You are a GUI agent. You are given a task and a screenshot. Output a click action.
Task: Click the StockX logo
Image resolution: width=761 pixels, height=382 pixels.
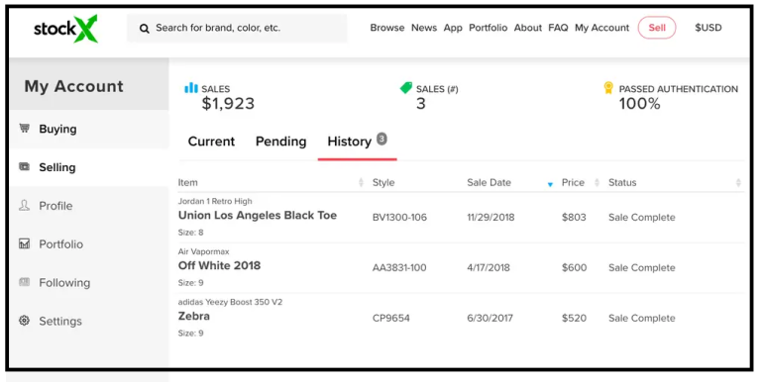point(65,29)
